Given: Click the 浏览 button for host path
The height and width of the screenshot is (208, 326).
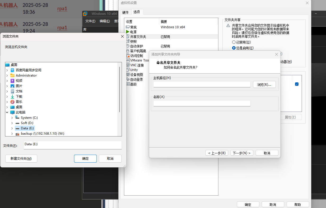Looking at the screenshot, I should point(264,84).
